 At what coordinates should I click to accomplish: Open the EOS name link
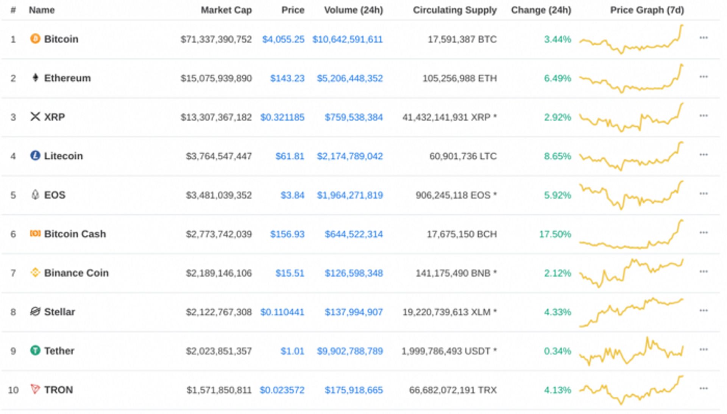coord(55,195)
